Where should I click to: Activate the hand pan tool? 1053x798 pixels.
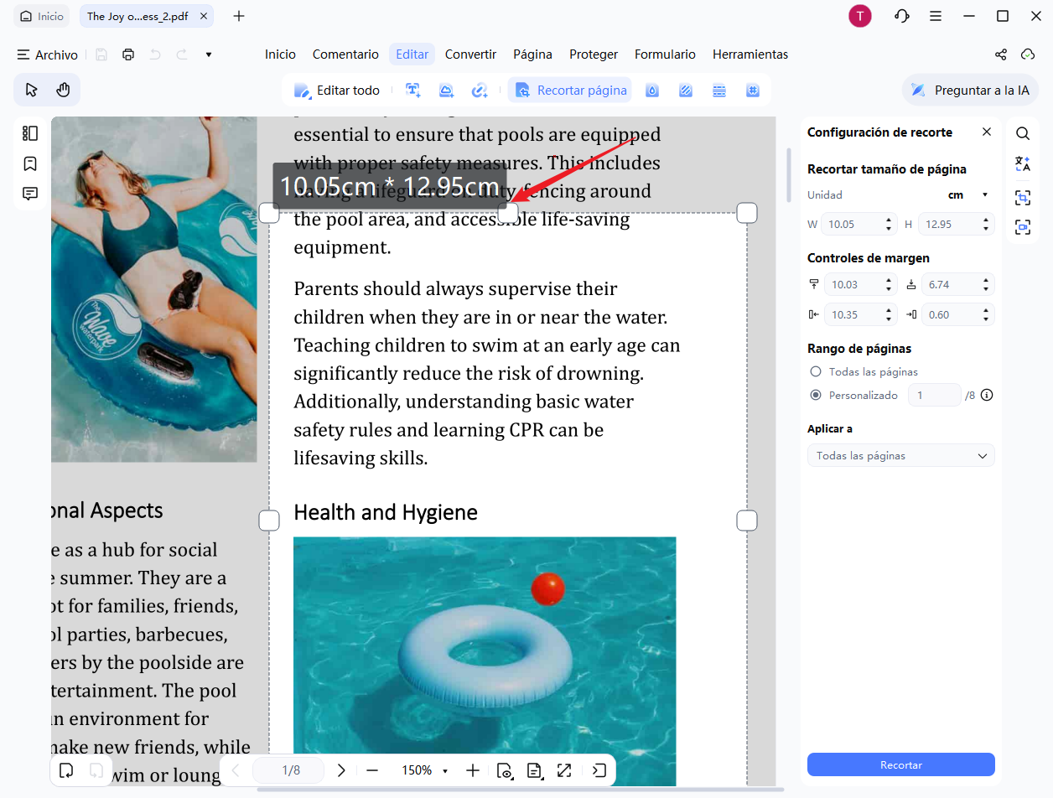pos(63,90)
